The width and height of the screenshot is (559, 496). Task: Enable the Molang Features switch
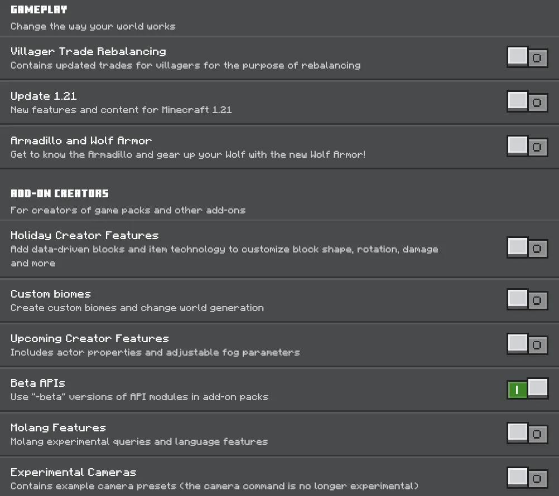coord(527,433)
